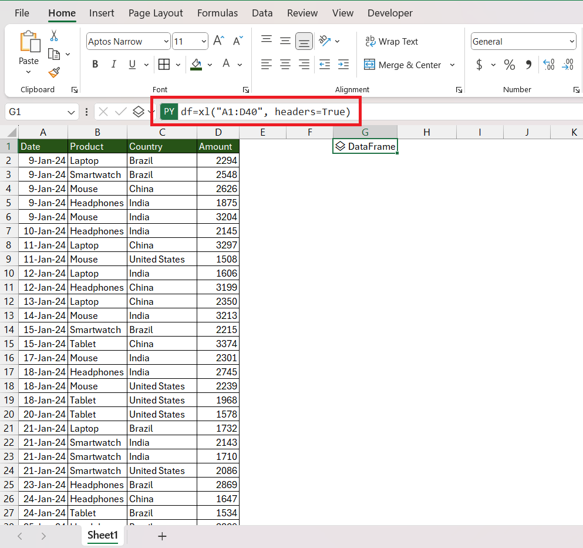Switch to the Formulas tab
The image size is (583, 548).
pos(217,13)
